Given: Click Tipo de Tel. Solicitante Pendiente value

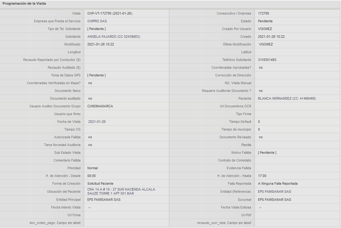Looking at the screenshot, I should (x=97, y=29).
